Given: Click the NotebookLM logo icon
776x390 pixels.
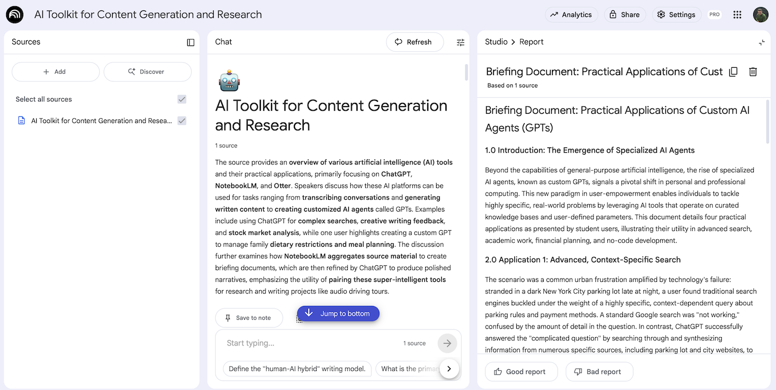Looking at the screenshot, I should [x=14, y=15].
